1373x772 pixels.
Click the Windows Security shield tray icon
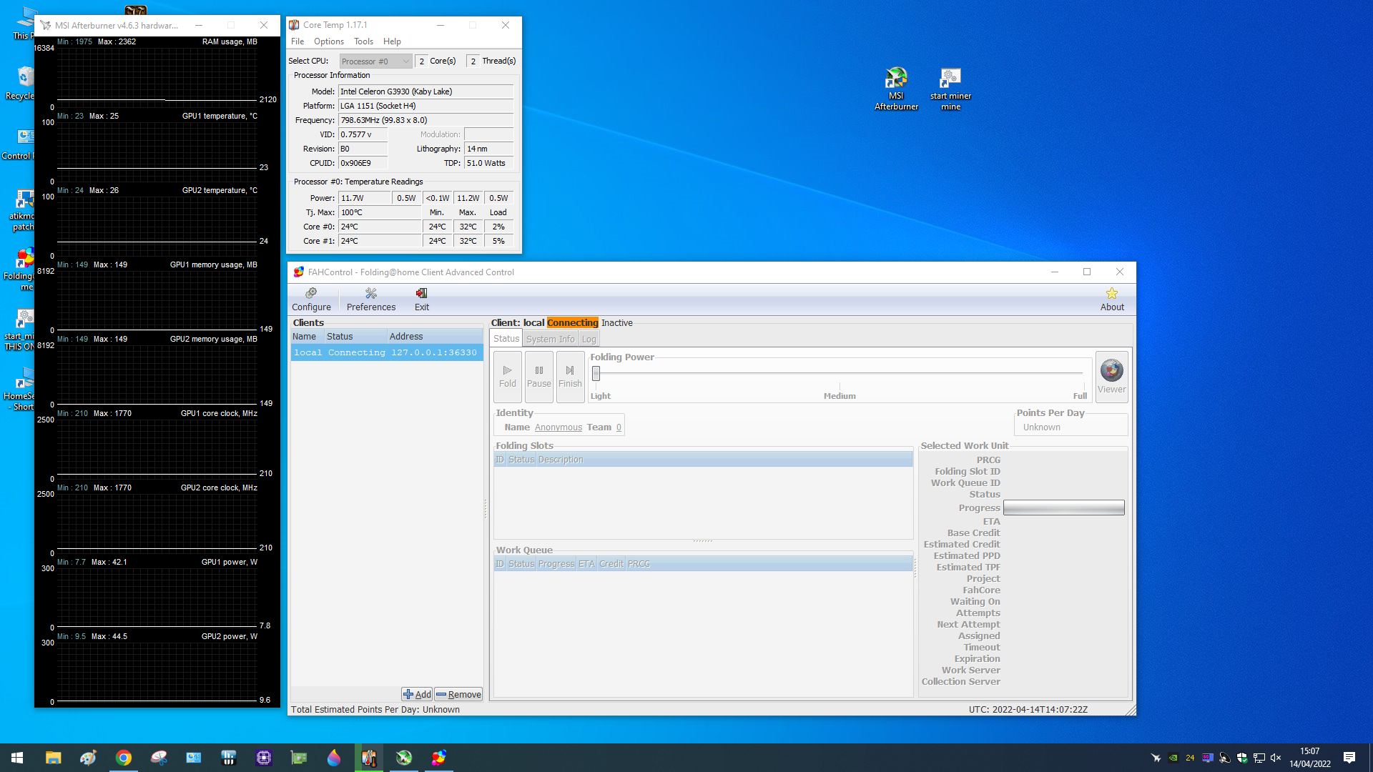(x=1242, y=758)
